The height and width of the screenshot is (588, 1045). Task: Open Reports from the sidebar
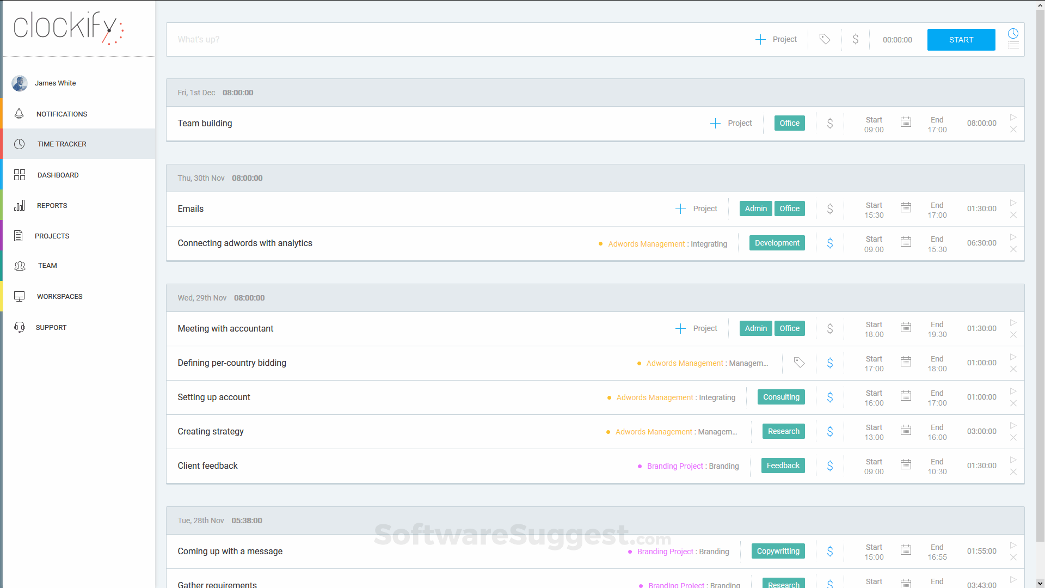coord(52,205)
